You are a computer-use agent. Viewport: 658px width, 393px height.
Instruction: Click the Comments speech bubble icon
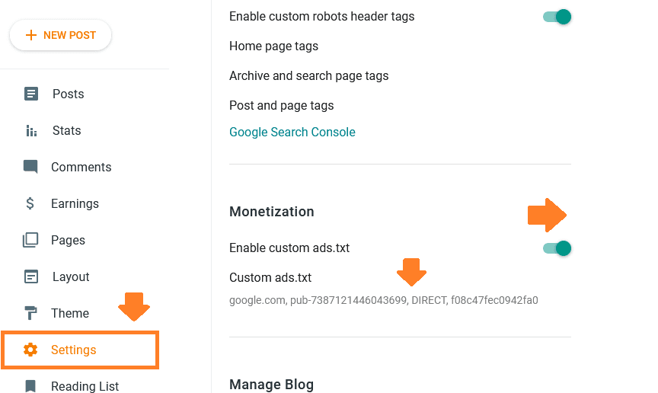coord(30,167)
